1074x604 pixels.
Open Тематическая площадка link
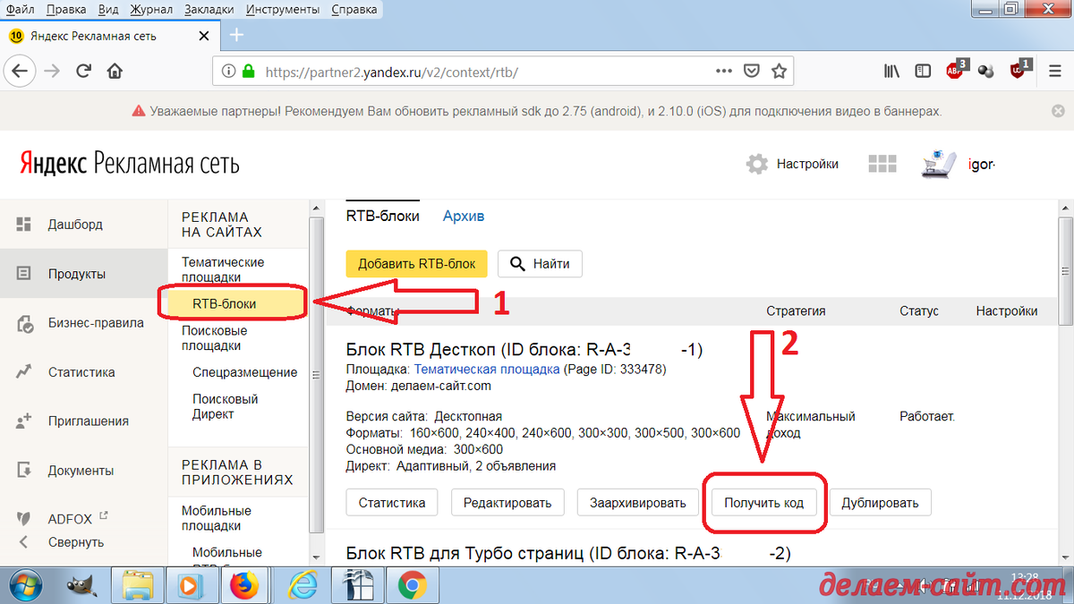point(487,369)
